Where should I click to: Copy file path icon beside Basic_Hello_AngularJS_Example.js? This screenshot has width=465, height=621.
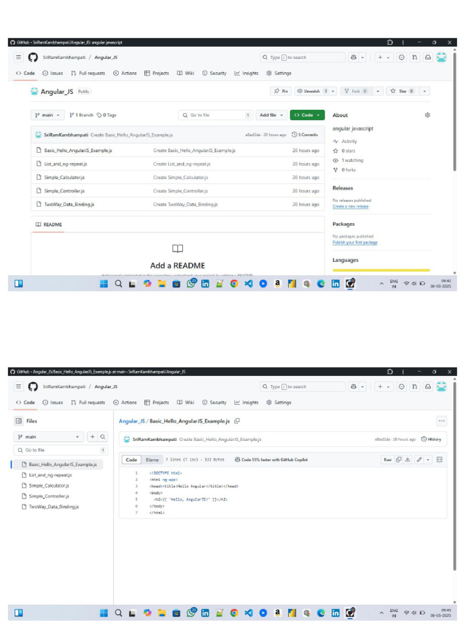[x=237, y=421]
